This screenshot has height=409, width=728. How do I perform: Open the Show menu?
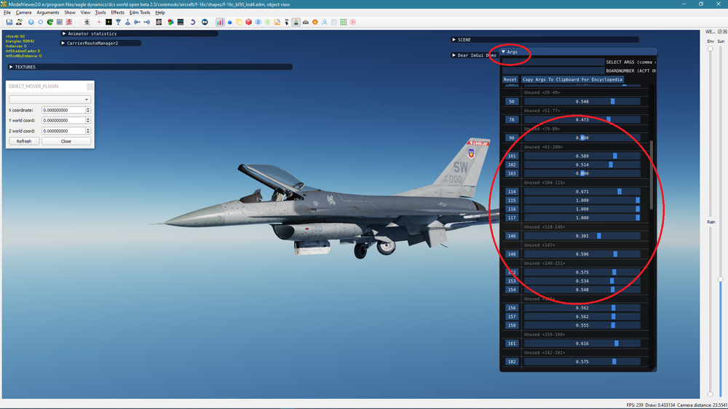click(x=70, y=12)
